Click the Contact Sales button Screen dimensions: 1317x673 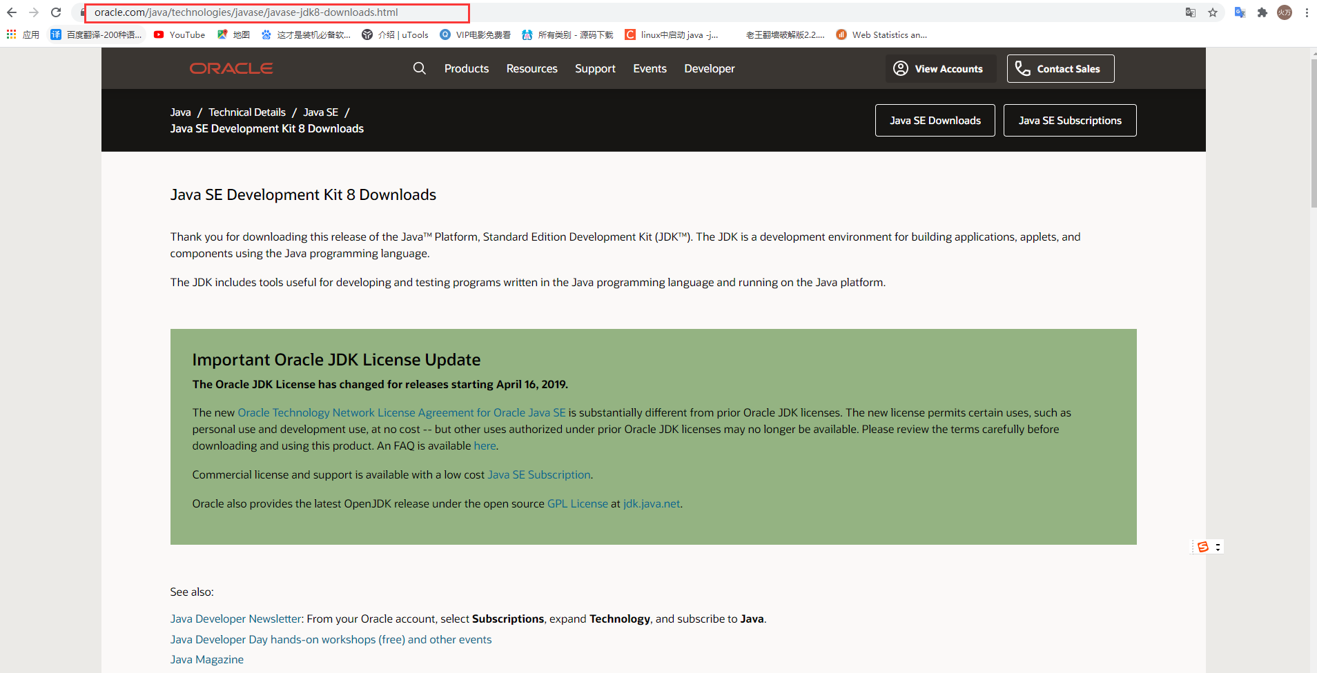tap(1061, 68)
